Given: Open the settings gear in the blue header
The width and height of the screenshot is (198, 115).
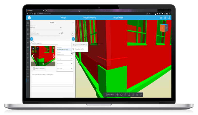Looking at the screenshot, I should pyautogui.click(x=161, y=18).
